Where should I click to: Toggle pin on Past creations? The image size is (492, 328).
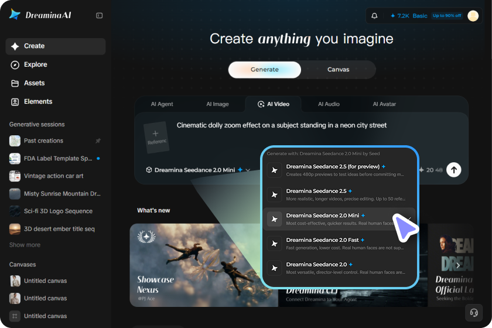pyautogui.click(x=98, y=141)
